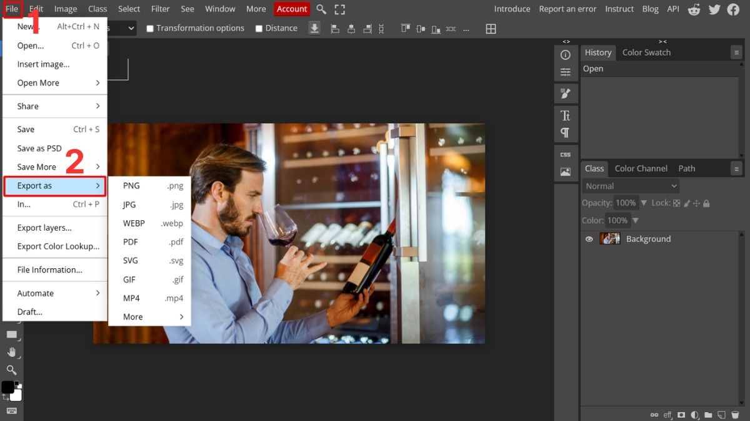Toggle lock transparent pixels icon
Screen dimensions: 750x421
pos(676,203)
